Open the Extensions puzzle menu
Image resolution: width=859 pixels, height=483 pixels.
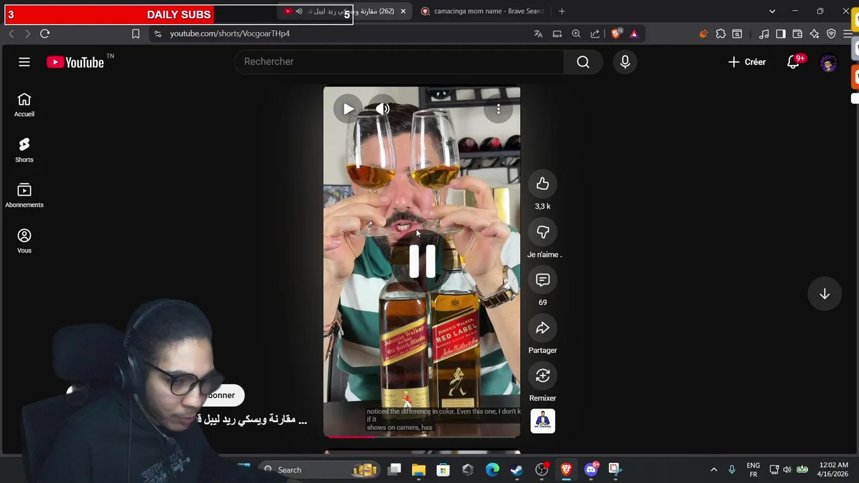pos(721,34)
